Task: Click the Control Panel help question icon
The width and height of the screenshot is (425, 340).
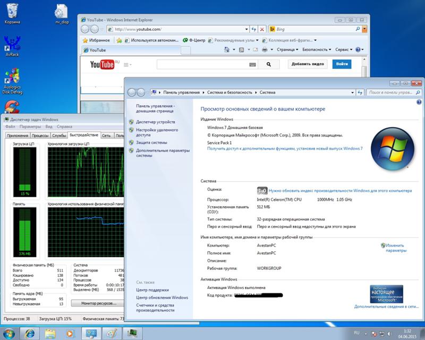Action: (419, 102)
